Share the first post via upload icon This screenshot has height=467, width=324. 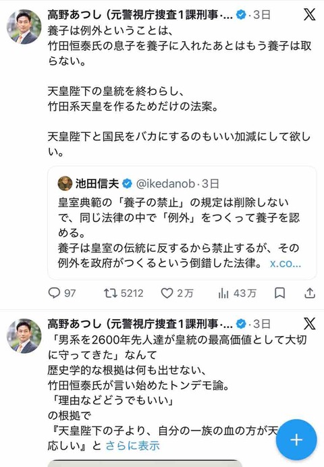[x=310, y=293]
